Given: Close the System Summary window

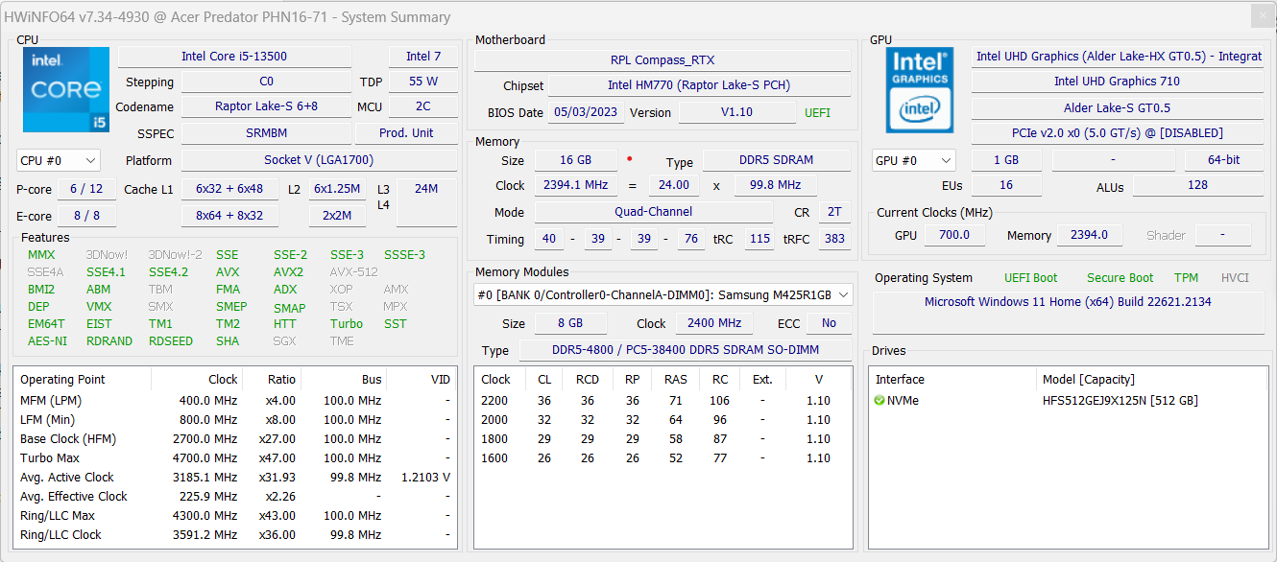Looking at the screenshot, I should coord(1262,16).
